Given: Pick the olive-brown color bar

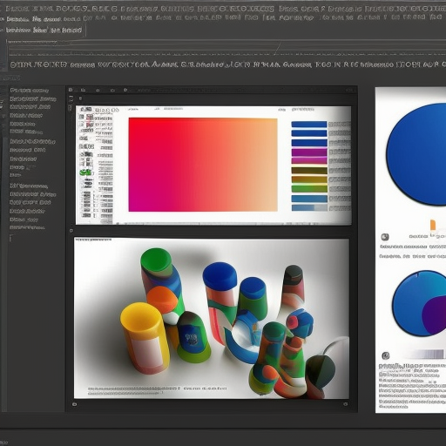Looking at the screenshot, I should pyautogui.click(x=309, y=171).
